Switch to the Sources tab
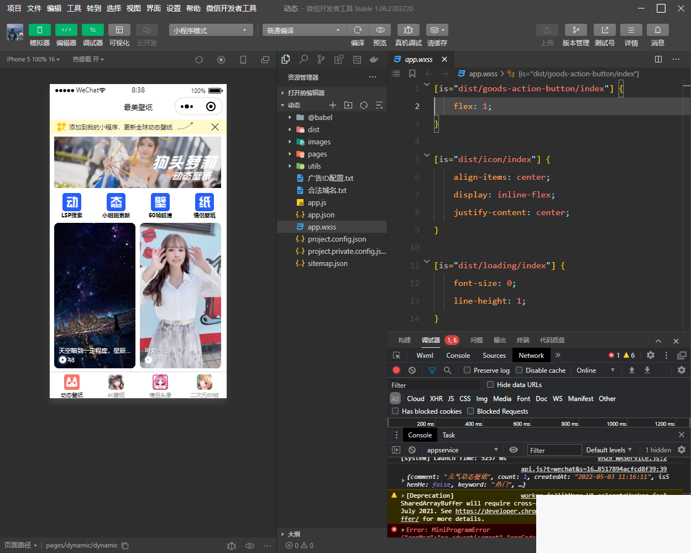Image resolution: width=691 pixels, height=553 pixels. pos(494,355)
